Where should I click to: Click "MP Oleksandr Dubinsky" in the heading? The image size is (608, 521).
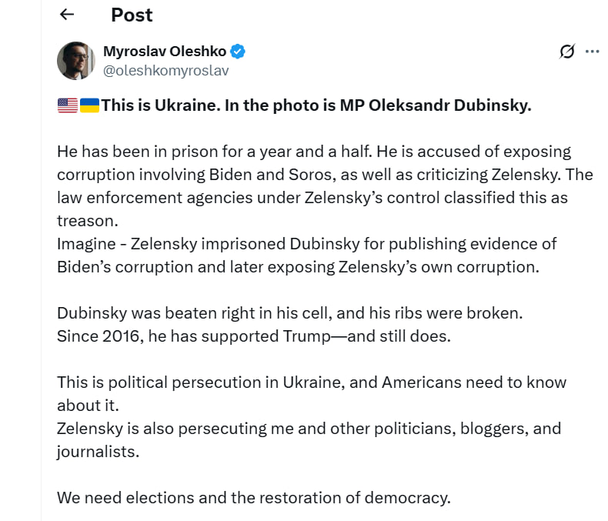click(x=436, y=105)
